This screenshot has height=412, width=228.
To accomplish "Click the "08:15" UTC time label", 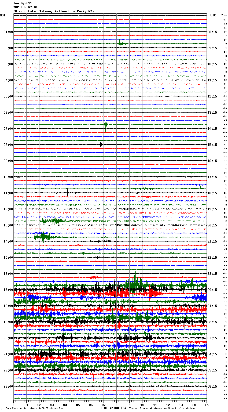I will (x=212, y=32).
